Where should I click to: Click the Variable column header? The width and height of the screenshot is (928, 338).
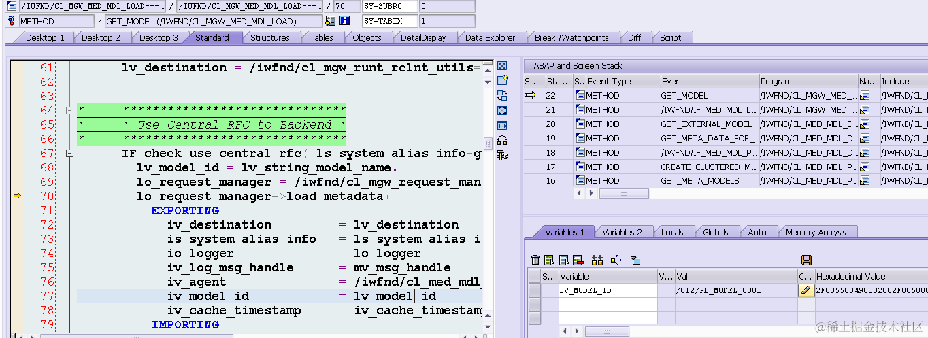coord(608,276)
